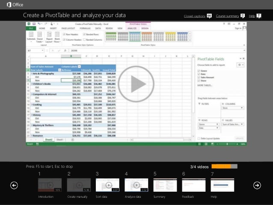Switch to the DESIGN tab
This screenshot has height=205, width=273.
pos(145,28)
